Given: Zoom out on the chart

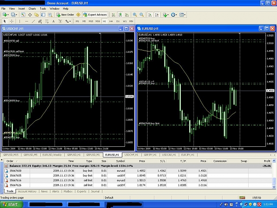Looking at the screenshot, I should tap(141, 15).
